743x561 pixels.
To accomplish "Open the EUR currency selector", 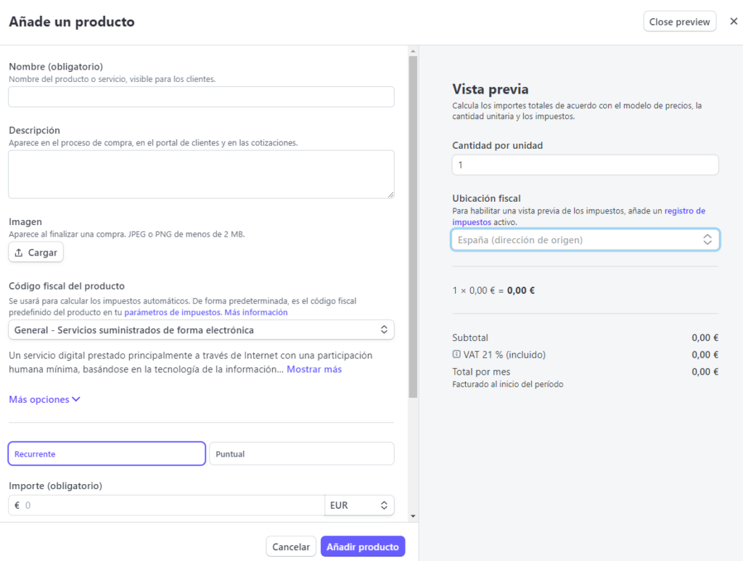I will (358, 505).
